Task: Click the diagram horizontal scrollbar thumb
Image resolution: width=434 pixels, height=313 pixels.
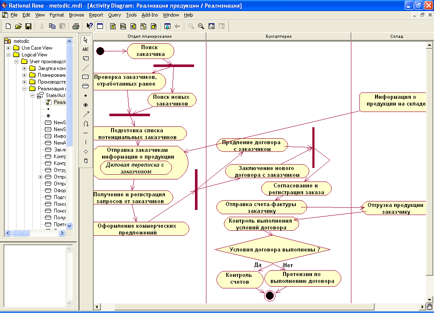Action: (x=245, y=307)
